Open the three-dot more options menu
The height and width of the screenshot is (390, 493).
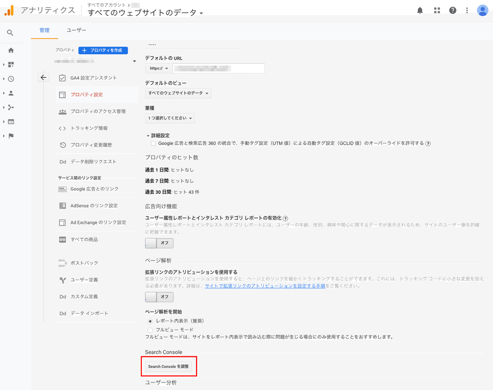tap(467, 10)
